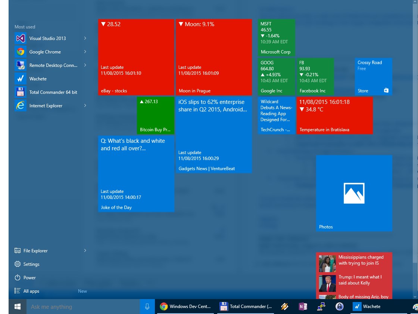The image size is (418, 314).
Task: Open the Crossy Road Store tile
Action: click(373, 77)
